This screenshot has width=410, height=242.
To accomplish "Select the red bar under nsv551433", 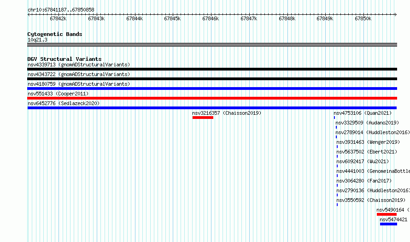I will click(212, 98).
